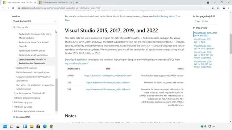Rate the page helpful with Yes
This screenshot has height=130, width=232.
coord(197,21)
